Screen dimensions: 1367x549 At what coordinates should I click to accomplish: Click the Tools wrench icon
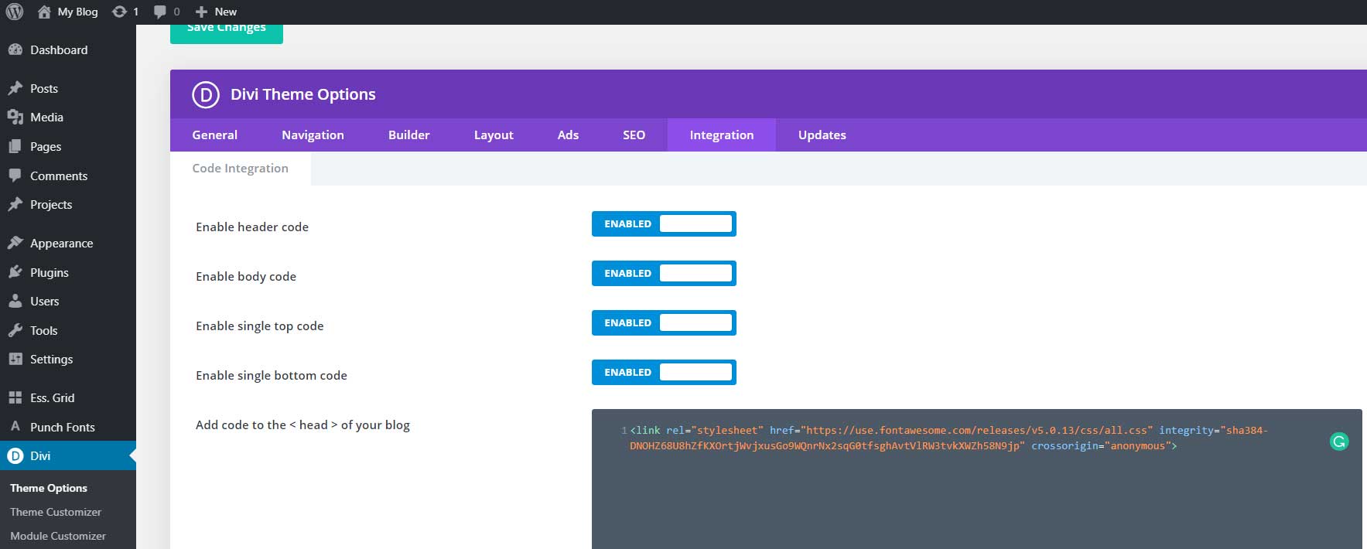click(15, 330)
